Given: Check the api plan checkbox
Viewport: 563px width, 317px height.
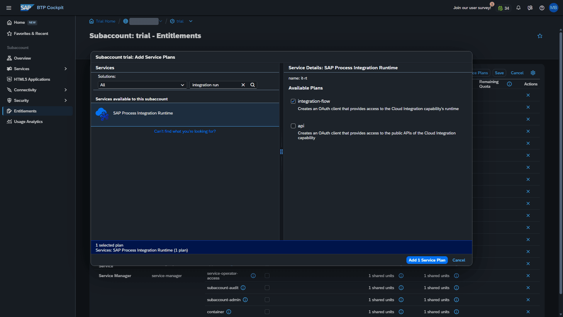Looking at the screenshot, I should [293, 126].
